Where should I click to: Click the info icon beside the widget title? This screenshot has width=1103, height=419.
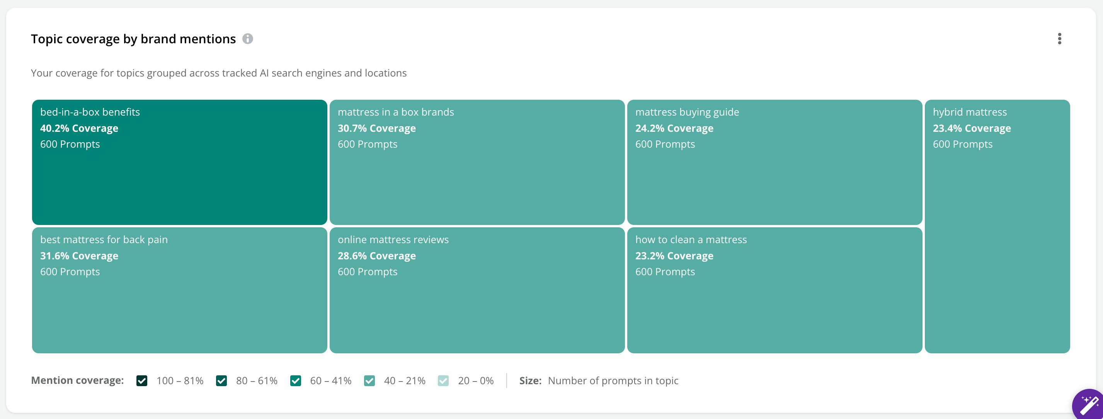point(247,39)
